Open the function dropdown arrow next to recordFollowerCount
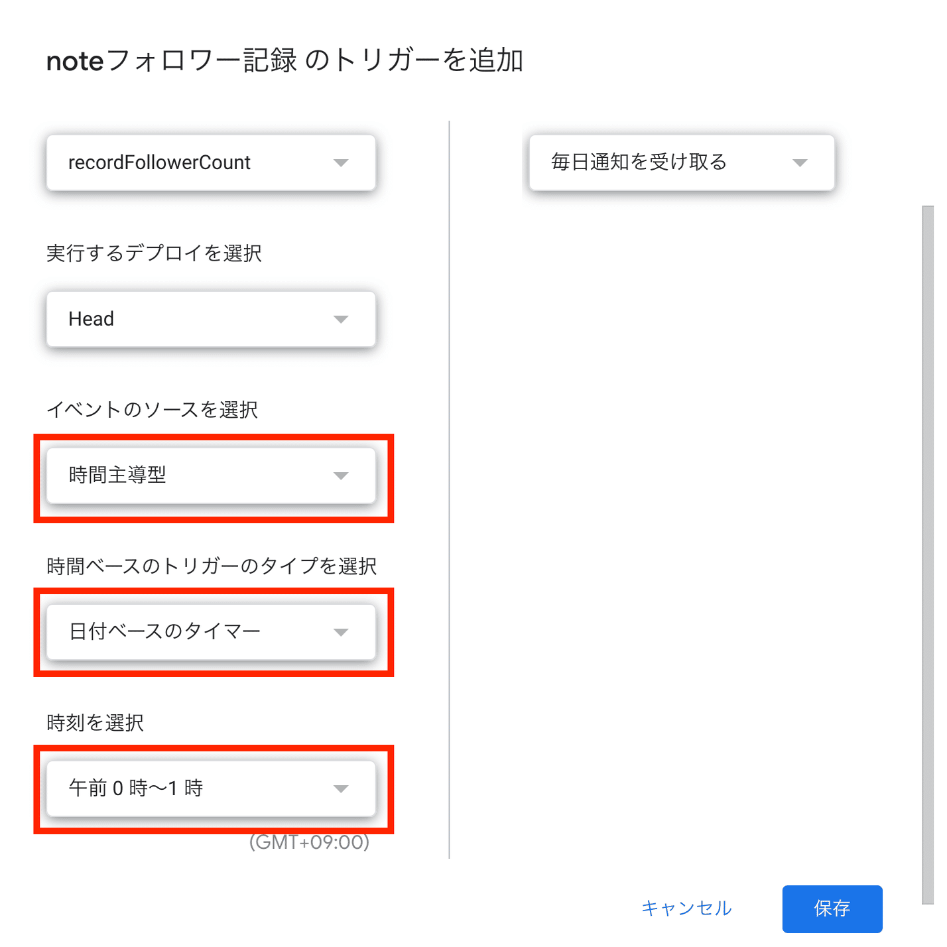947x947 pixels. click(341, 162)
